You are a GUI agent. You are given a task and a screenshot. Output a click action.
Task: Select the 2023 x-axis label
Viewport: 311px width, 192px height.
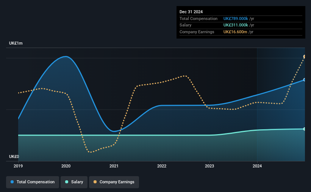[x=209, y=166]
